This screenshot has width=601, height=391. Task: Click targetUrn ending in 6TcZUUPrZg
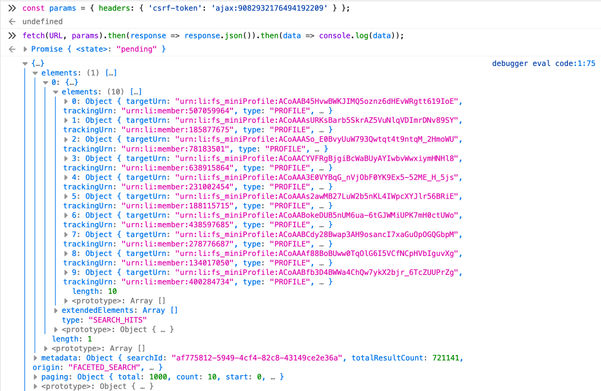tap(317, 272)
